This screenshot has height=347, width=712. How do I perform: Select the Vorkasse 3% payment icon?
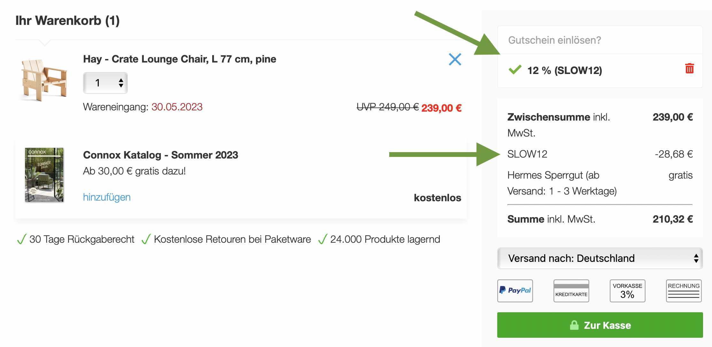pos(627,291)
